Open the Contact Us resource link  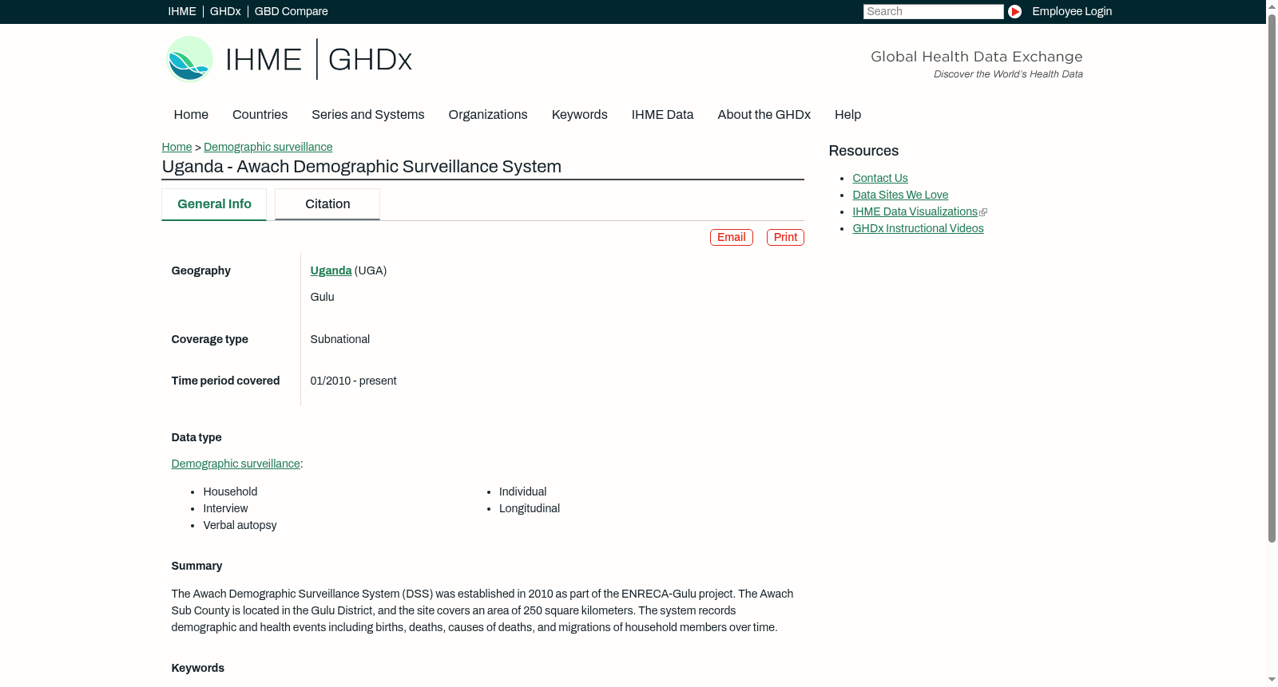(879, 178)
